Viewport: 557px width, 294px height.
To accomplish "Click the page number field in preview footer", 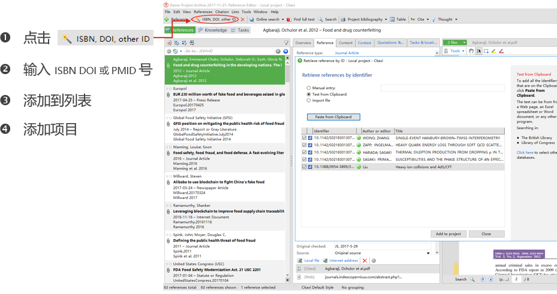I will point(516,279).
